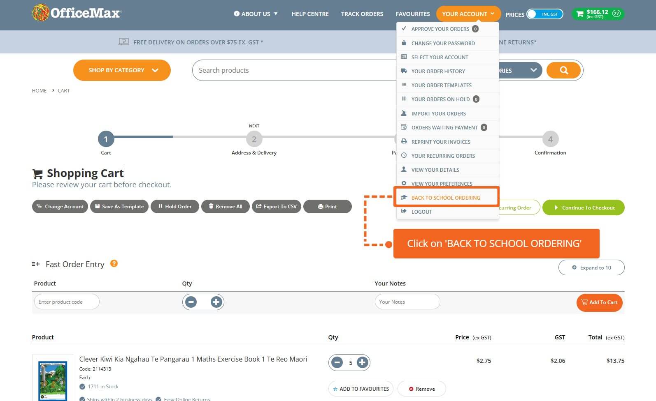Click Remove All cart items button
The height and width of the screenshot is (401, 656).
(225, 207)
